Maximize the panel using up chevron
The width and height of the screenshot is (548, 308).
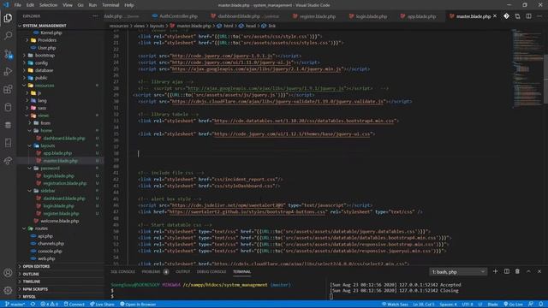coord(528,271)
